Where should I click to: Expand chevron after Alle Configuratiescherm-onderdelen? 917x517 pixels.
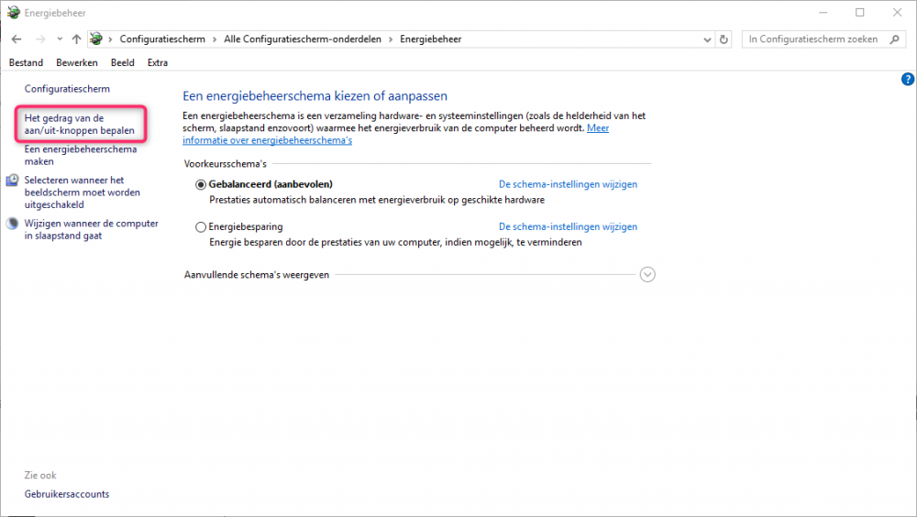[391, 39]
